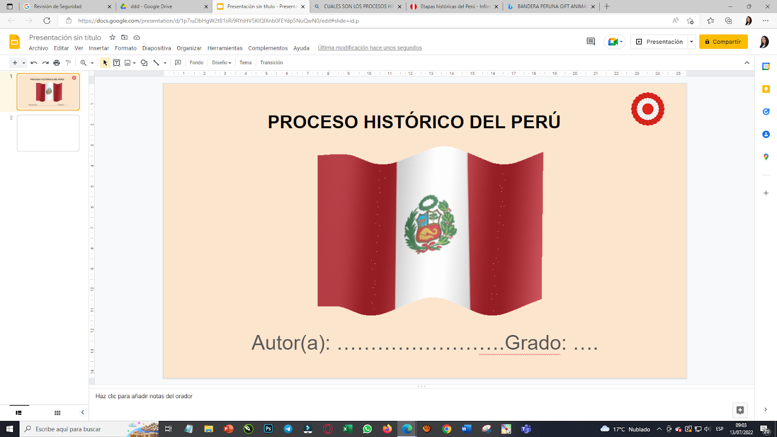The height and width of the screenshot is (437, 777).
Task: Open the Archivo menu
Action: (38, 48)
